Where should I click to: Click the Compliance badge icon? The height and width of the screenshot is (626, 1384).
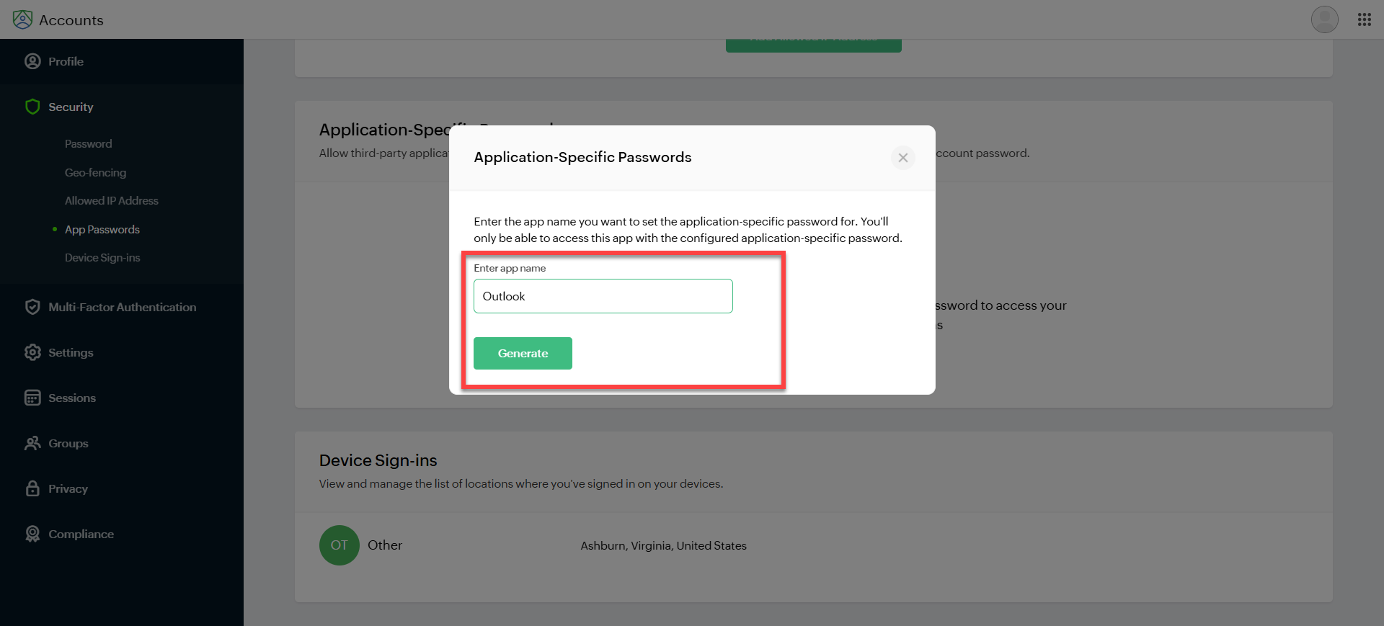(x=32, y=534)
